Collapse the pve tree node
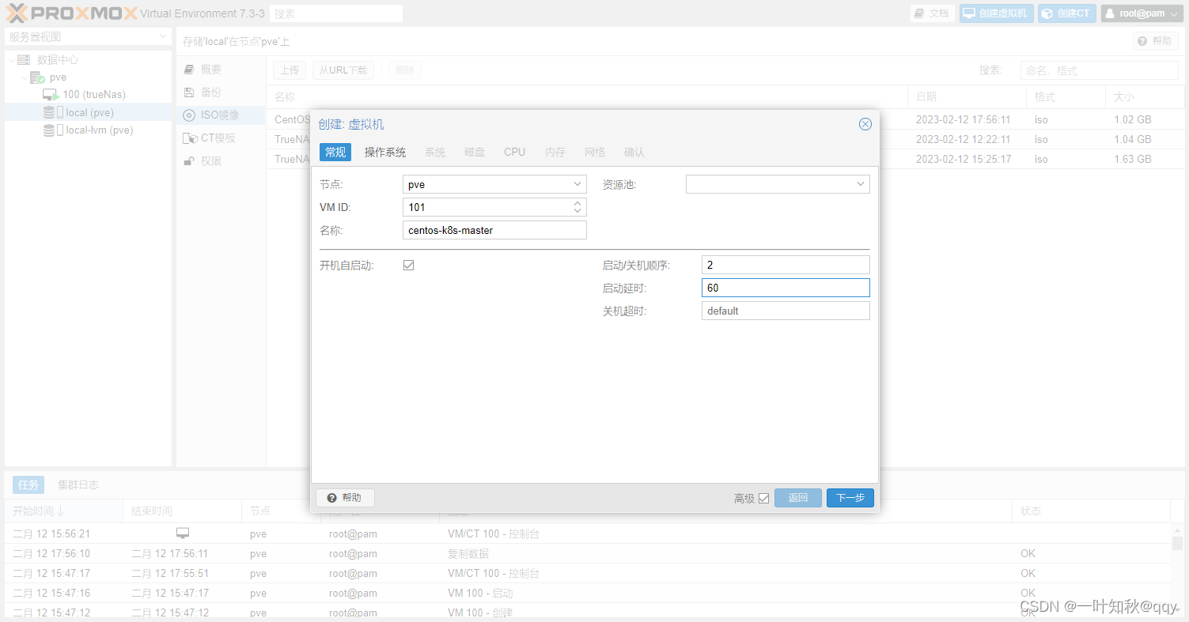The image size is (1189, 622). (25, 77)
